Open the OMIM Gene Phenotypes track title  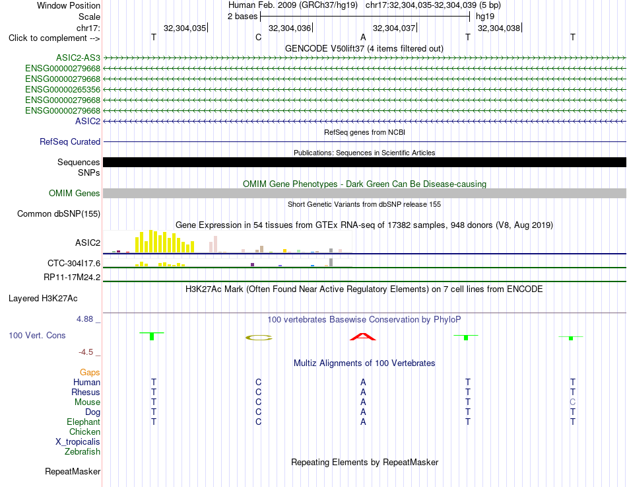(x=365, y=184)
